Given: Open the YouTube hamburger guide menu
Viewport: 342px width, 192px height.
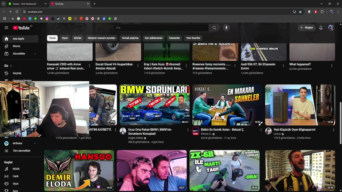Looking at the screenshot, I should coord(6,28).
